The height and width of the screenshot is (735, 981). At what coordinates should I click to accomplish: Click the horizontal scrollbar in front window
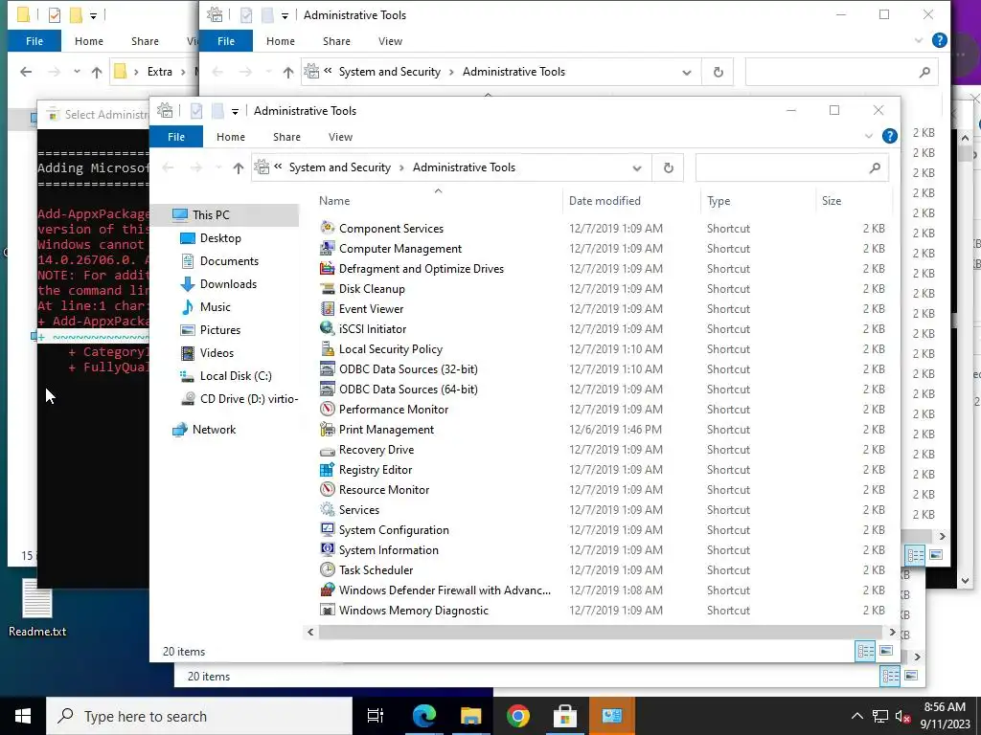[602, 632]
